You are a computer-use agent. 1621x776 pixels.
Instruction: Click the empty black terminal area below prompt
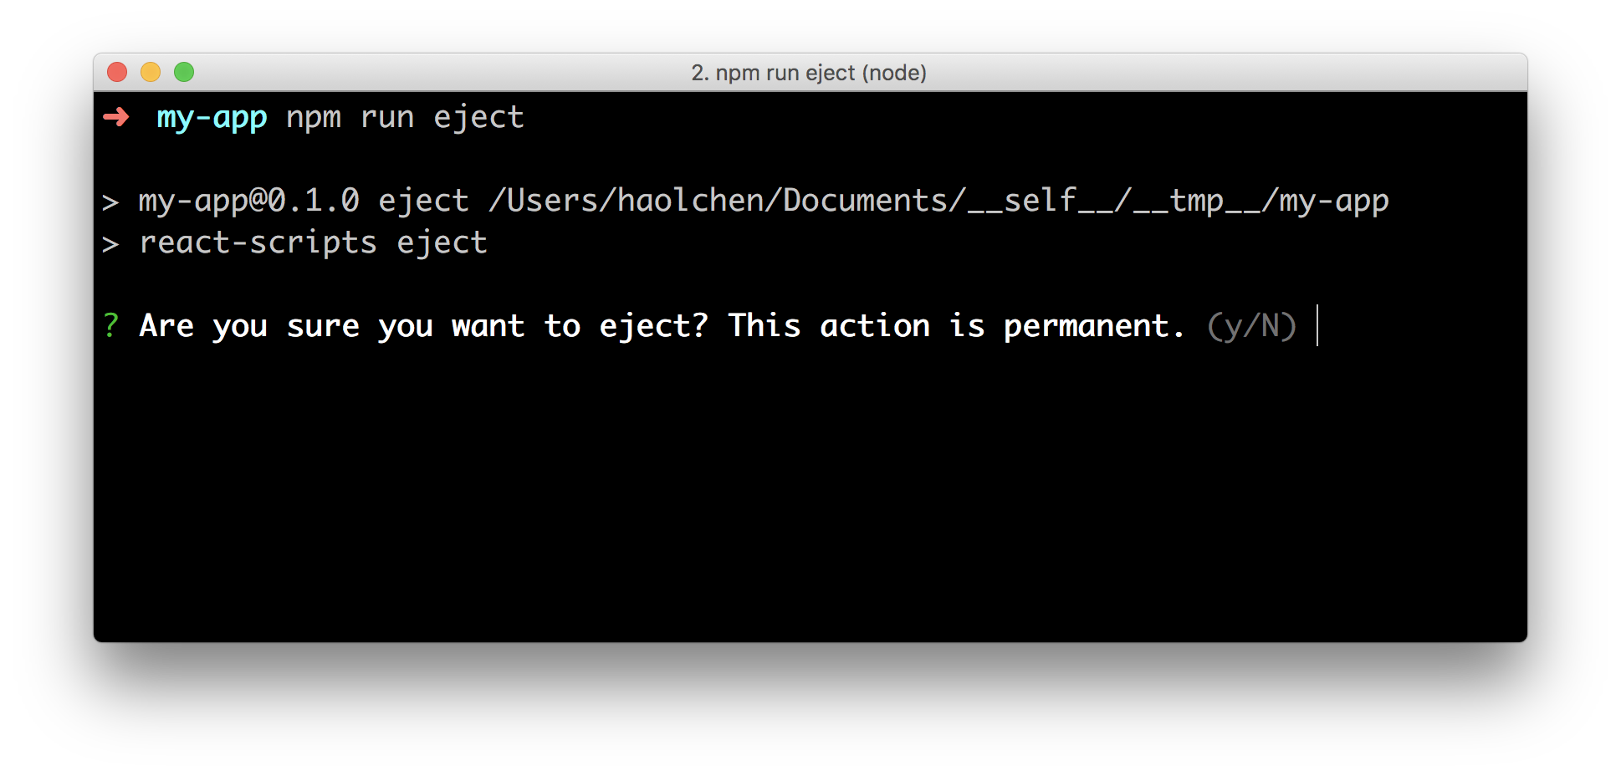(x=810, y=493)
